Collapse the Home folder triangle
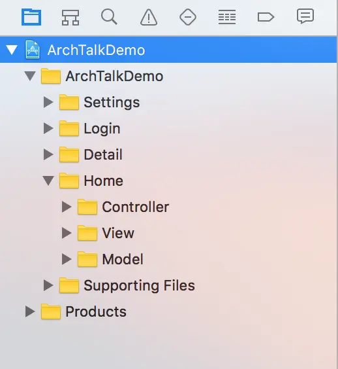338x369 pixels. (x=48, y=181)
